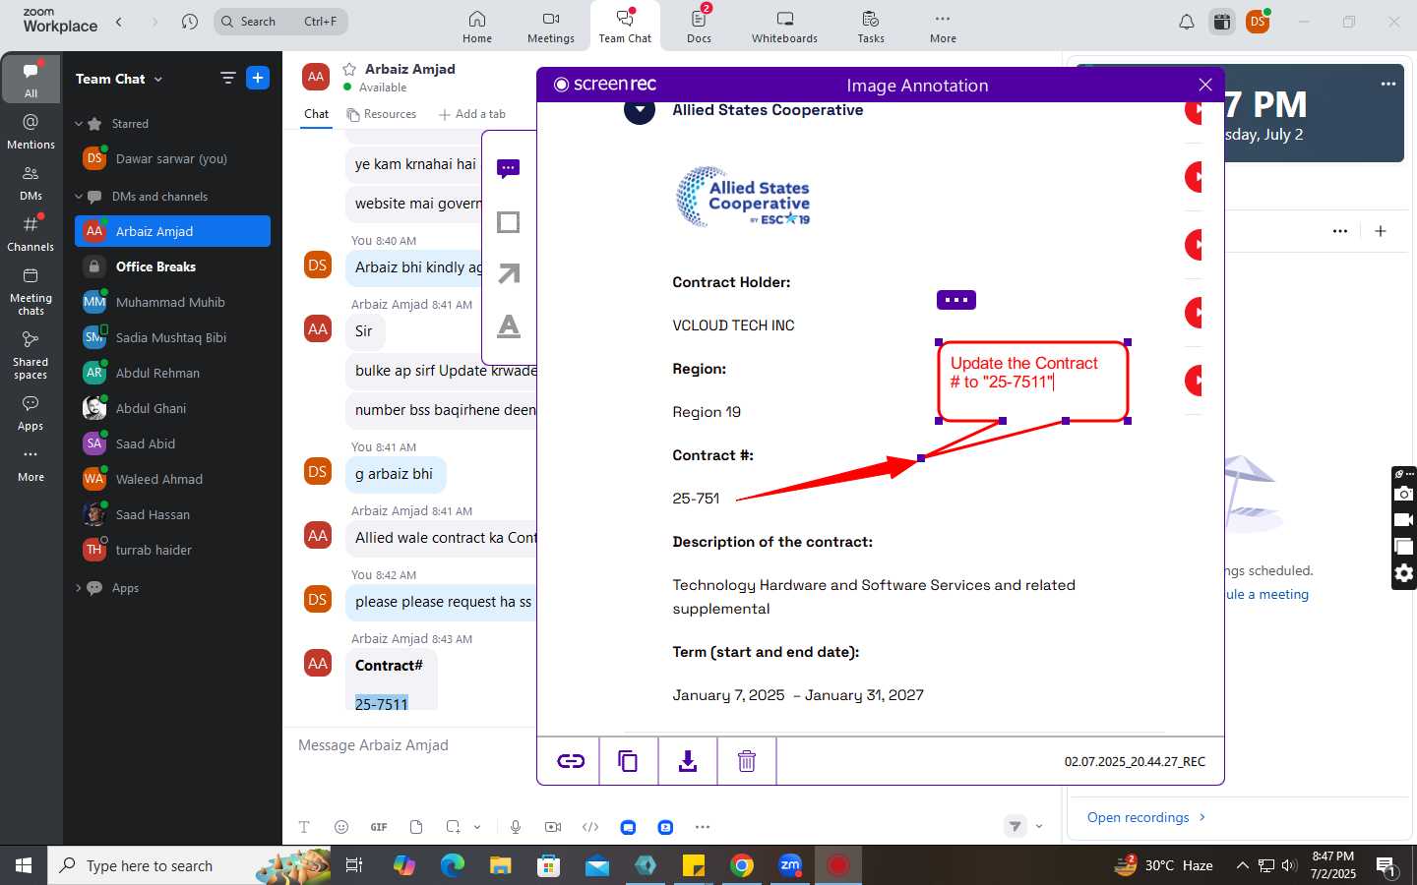The width and height of the screenshot is (1417, 885).
Task: Copy the shareable link in ScreenRec
Action: point(571,761)
